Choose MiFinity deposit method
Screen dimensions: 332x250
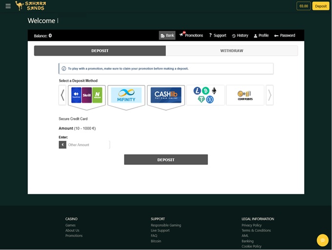[x=126, y=95]
